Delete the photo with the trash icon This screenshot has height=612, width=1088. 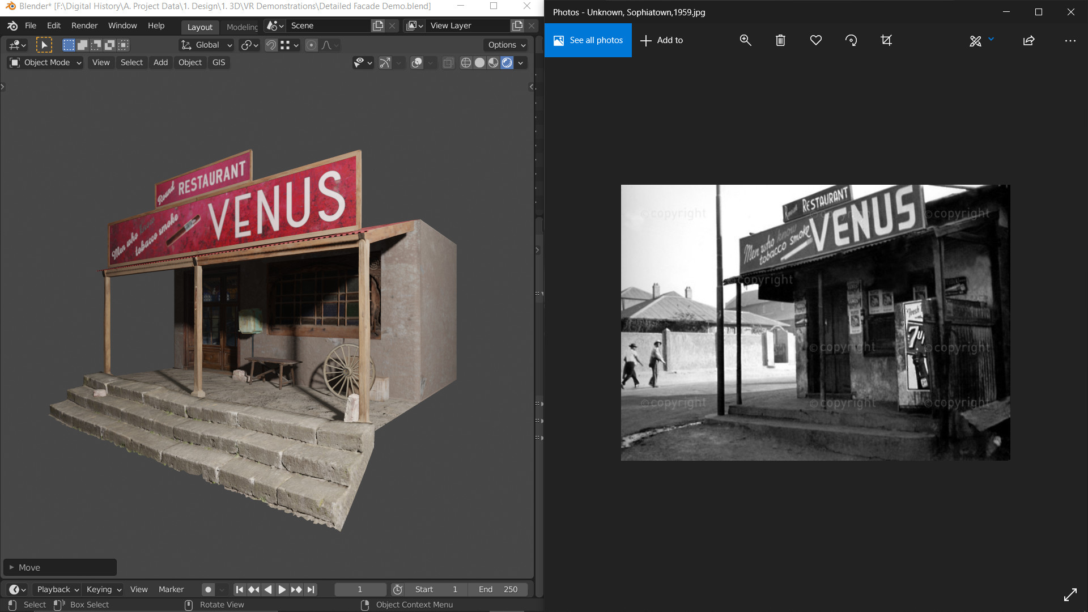pyautogui.click(x=780, y=40)
